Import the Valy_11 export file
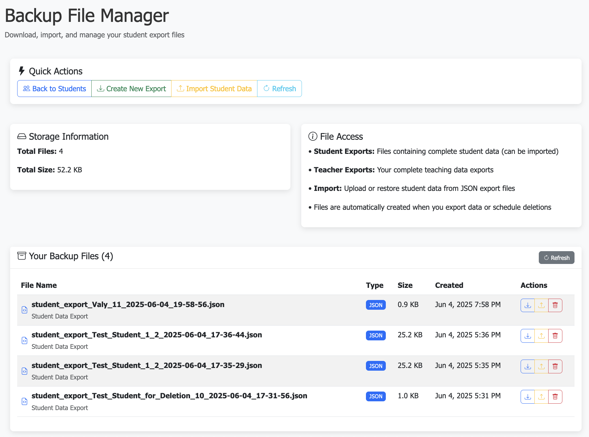 (541, 305)
